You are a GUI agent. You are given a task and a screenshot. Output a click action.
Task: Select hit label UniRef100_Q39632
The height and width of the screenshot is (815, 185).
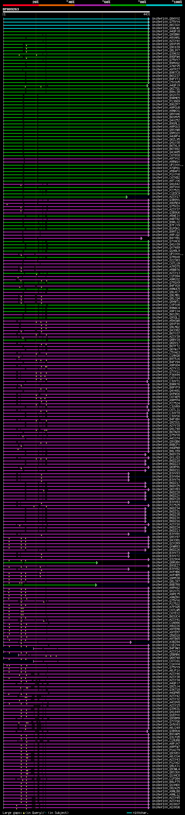[166, 53]
